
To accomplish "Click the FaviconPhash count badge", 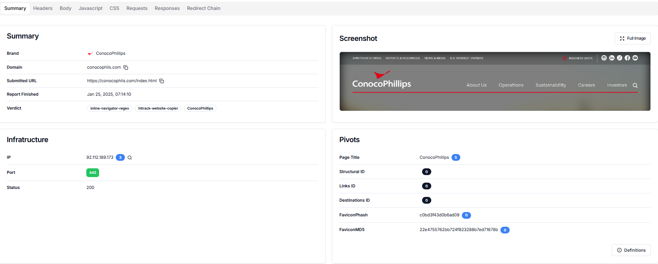I will (466, 215).
